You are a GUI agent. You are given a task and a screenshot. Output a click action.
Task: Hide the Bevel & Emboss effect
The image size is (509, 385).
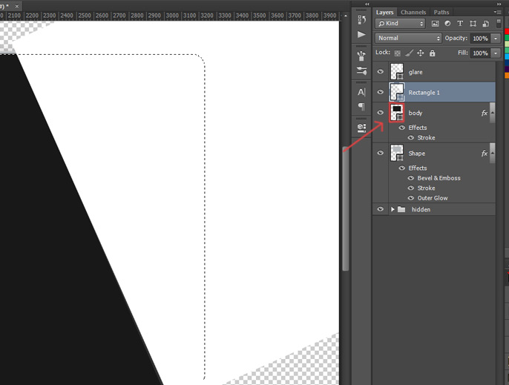[x=410, y=178]
